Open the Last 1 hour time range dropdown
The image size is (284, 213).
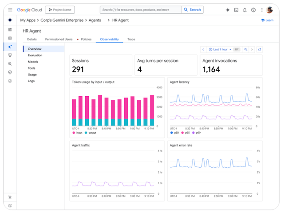pyautogui.click(x=220, y=49)
